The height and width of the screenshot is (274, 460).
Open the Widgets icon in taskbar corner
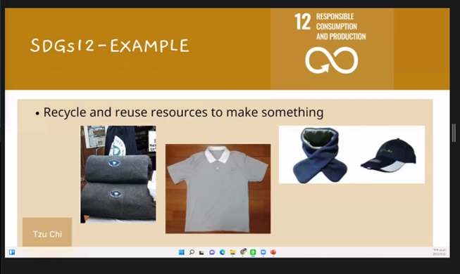12,252
